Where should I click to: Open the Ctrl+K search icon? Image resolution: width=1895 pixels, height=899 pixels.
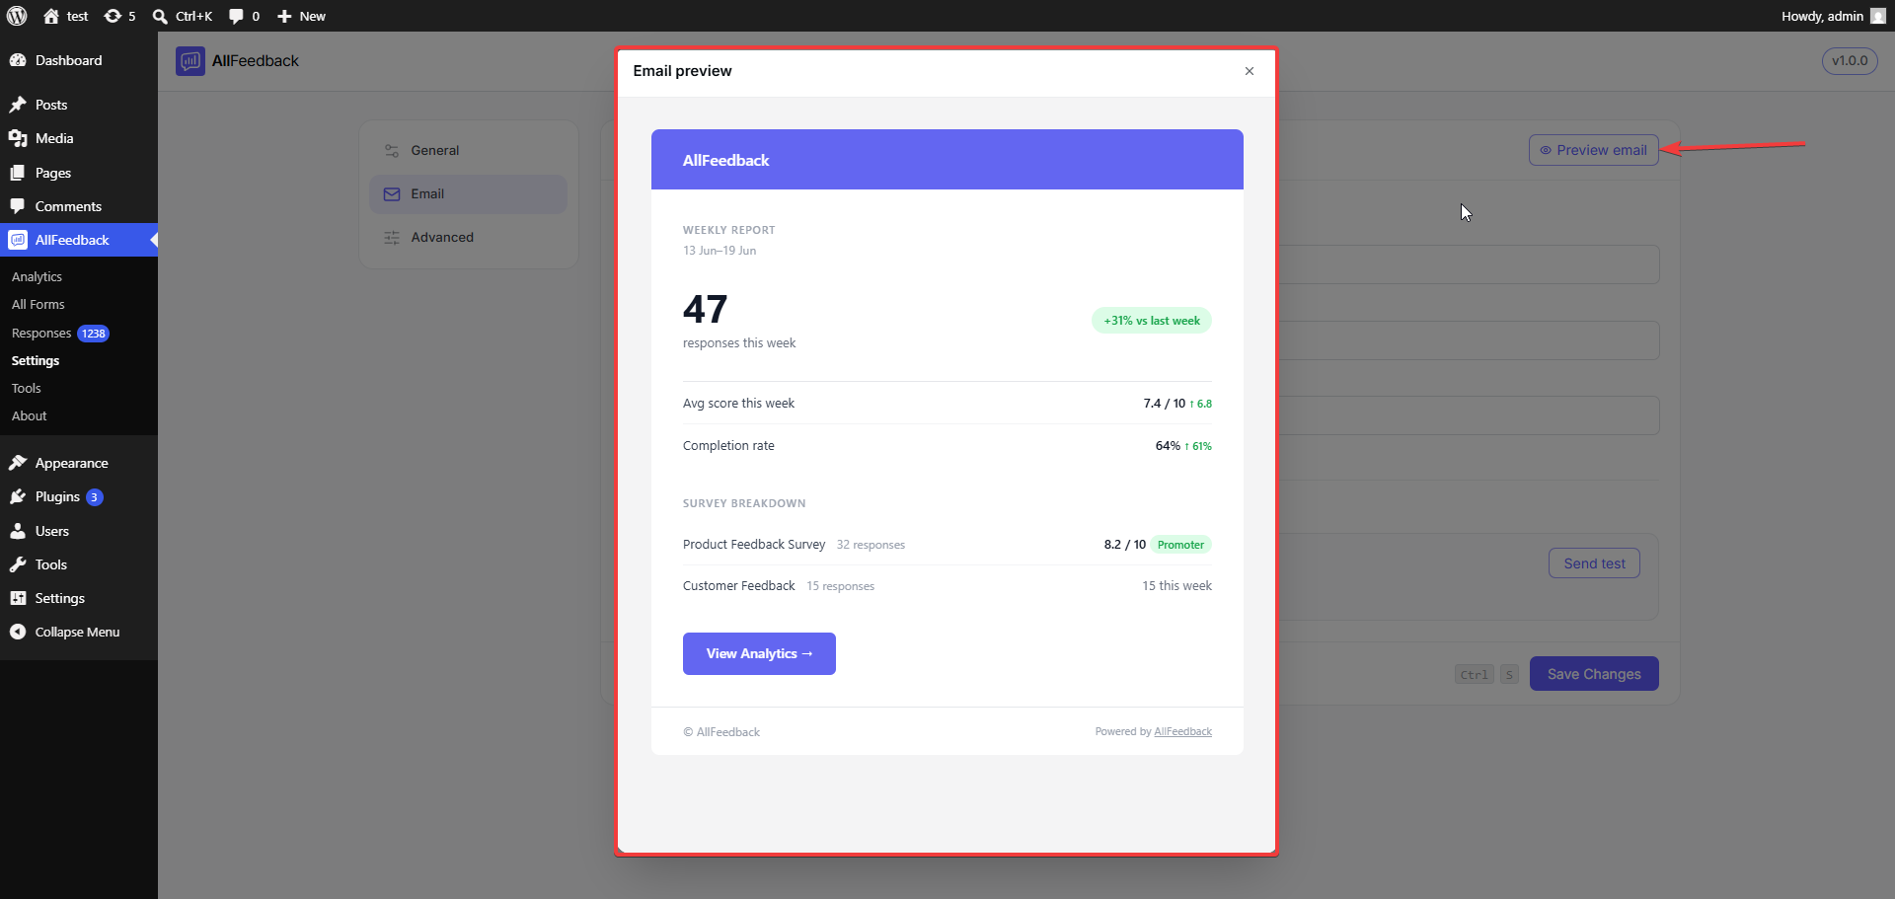160,16
